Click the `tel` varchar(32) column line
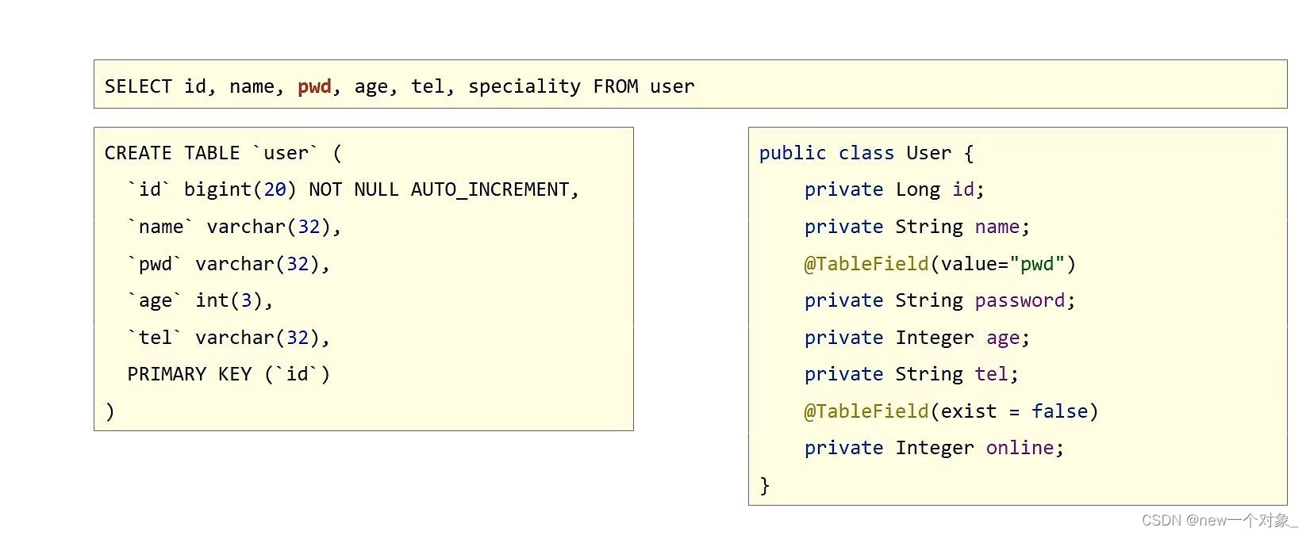1310x535 pixels. point(229,338)
